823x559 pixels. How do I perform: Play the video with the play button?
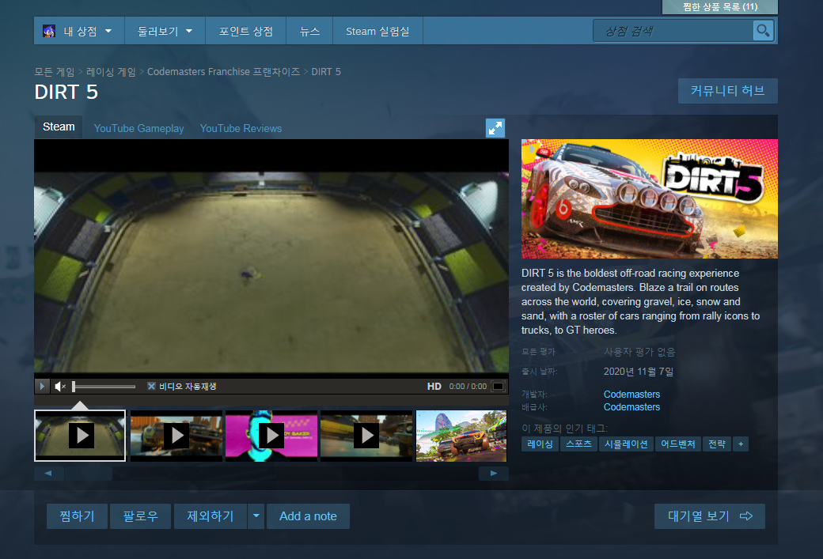point(42,387)
